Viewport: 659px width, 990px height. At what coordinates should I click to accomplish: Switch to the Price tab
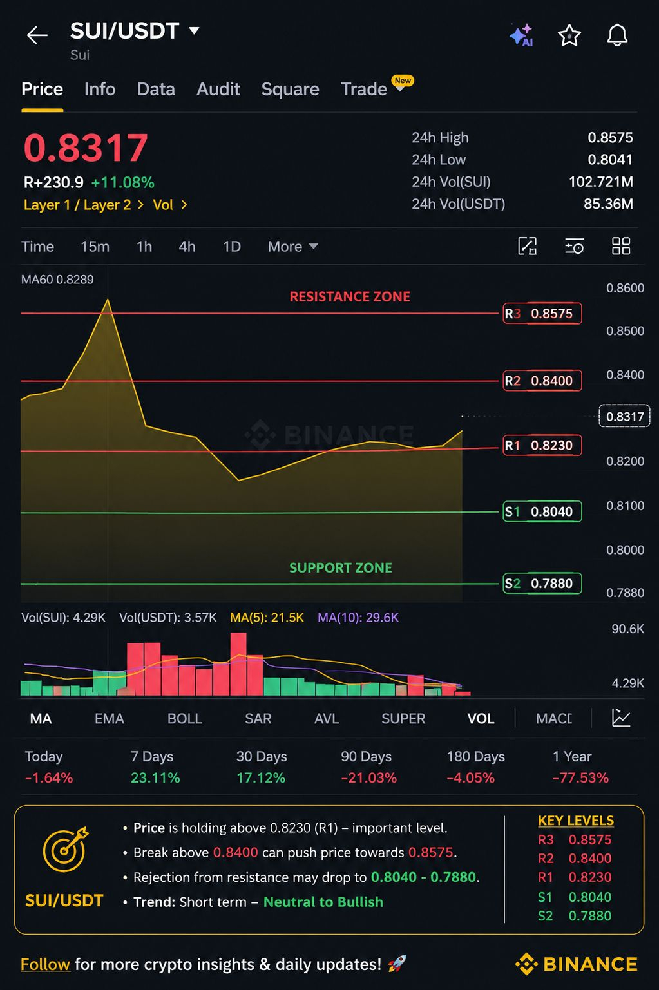(42, 90)
